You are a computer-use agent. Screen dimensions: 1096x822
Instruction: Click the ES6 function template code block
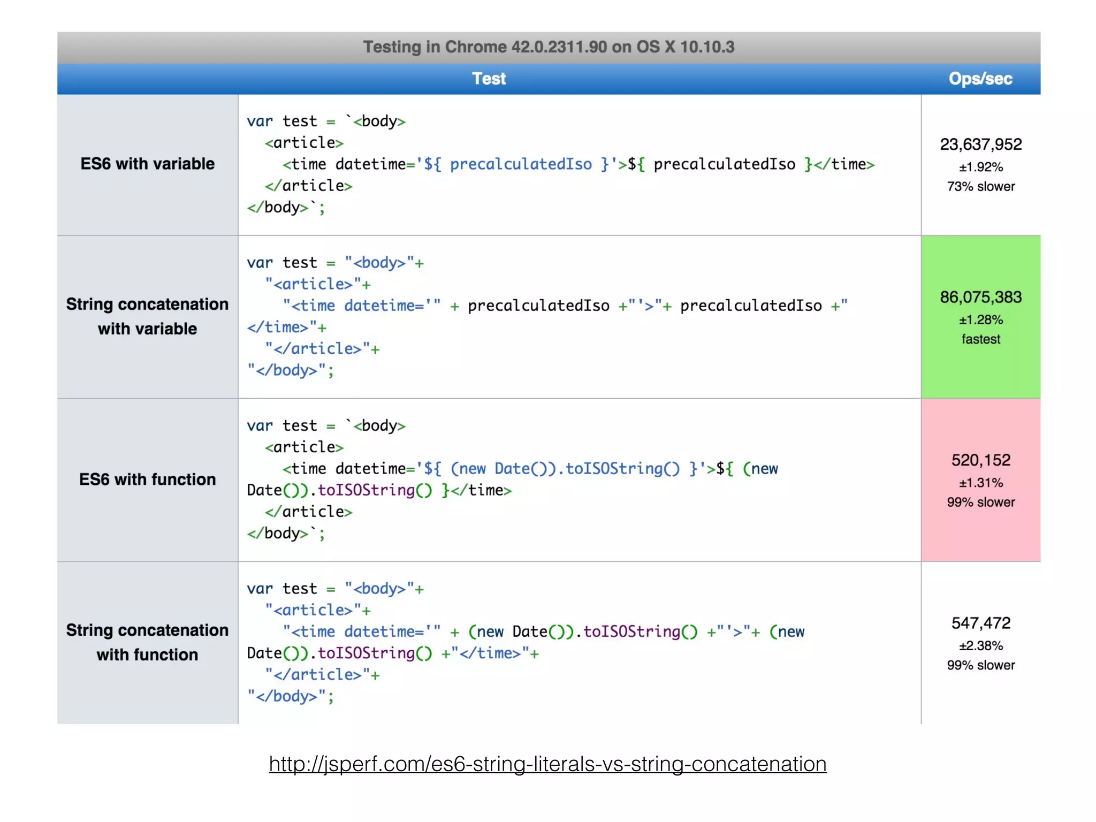coord(512,479)
